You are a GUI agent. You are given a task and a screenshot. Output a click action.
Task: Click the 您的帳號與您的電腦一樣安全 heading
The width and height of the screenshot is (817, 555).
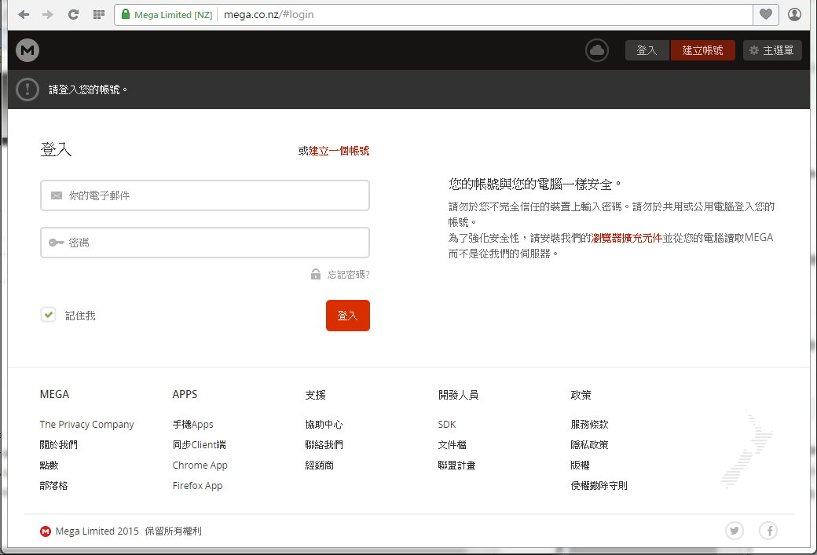click(x=535, y=184)
